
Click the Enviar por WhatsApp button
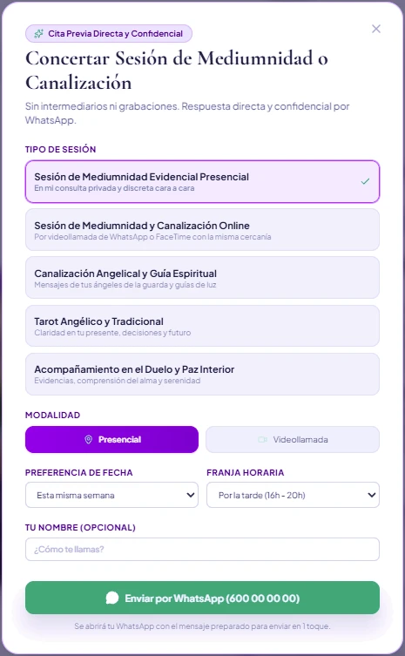pos(202,598)
